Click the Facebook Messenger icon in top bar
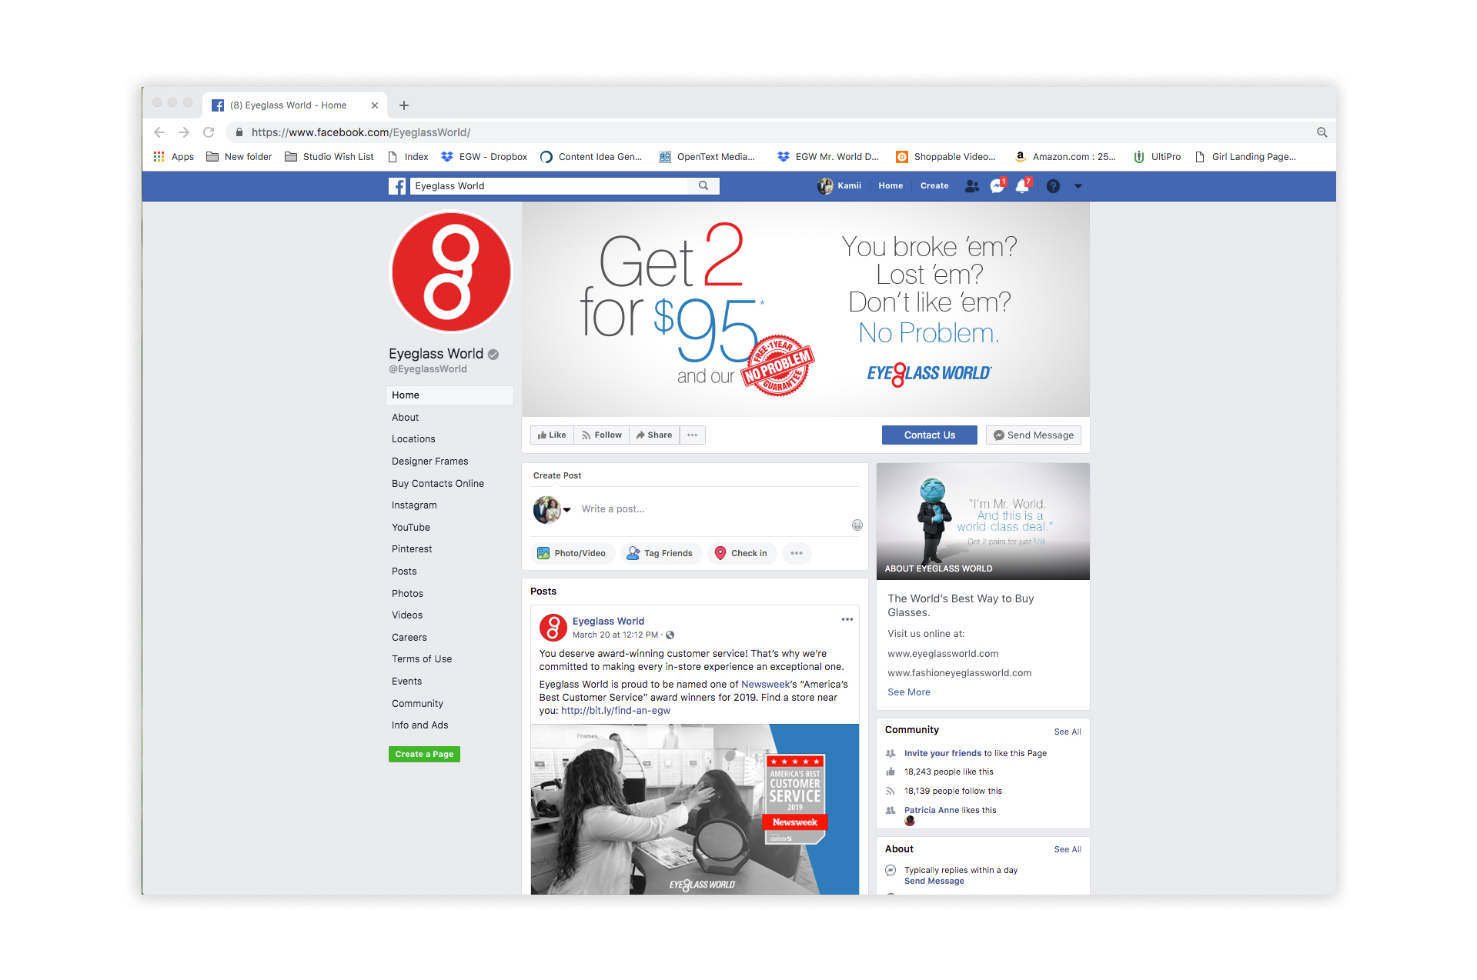This screenshot has height=980, width=1477. [997, 186]
